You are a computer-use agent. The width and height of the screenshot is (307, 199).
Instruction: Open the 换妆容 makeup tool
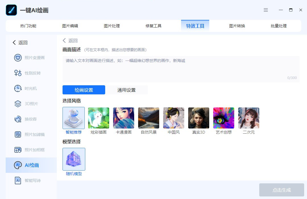pyautogui.click(x=30, y=119)
